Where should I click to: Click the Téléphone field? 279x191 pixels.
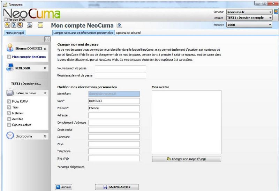point(114,151)
